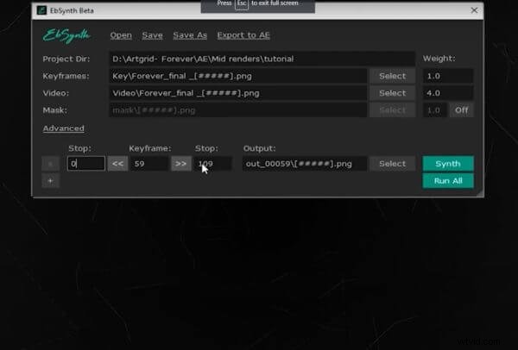The image size is (518, 350).
Task: Set the Video weight field 4.0
Action: 448,93
